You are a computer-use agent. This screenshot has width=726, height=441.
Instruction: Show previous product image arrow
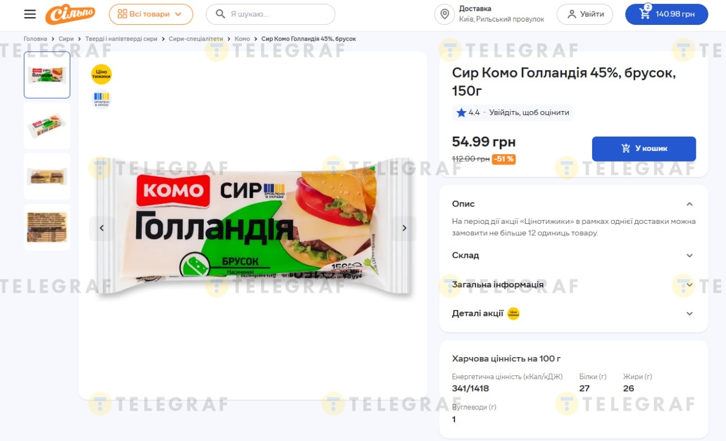[102, 228]
